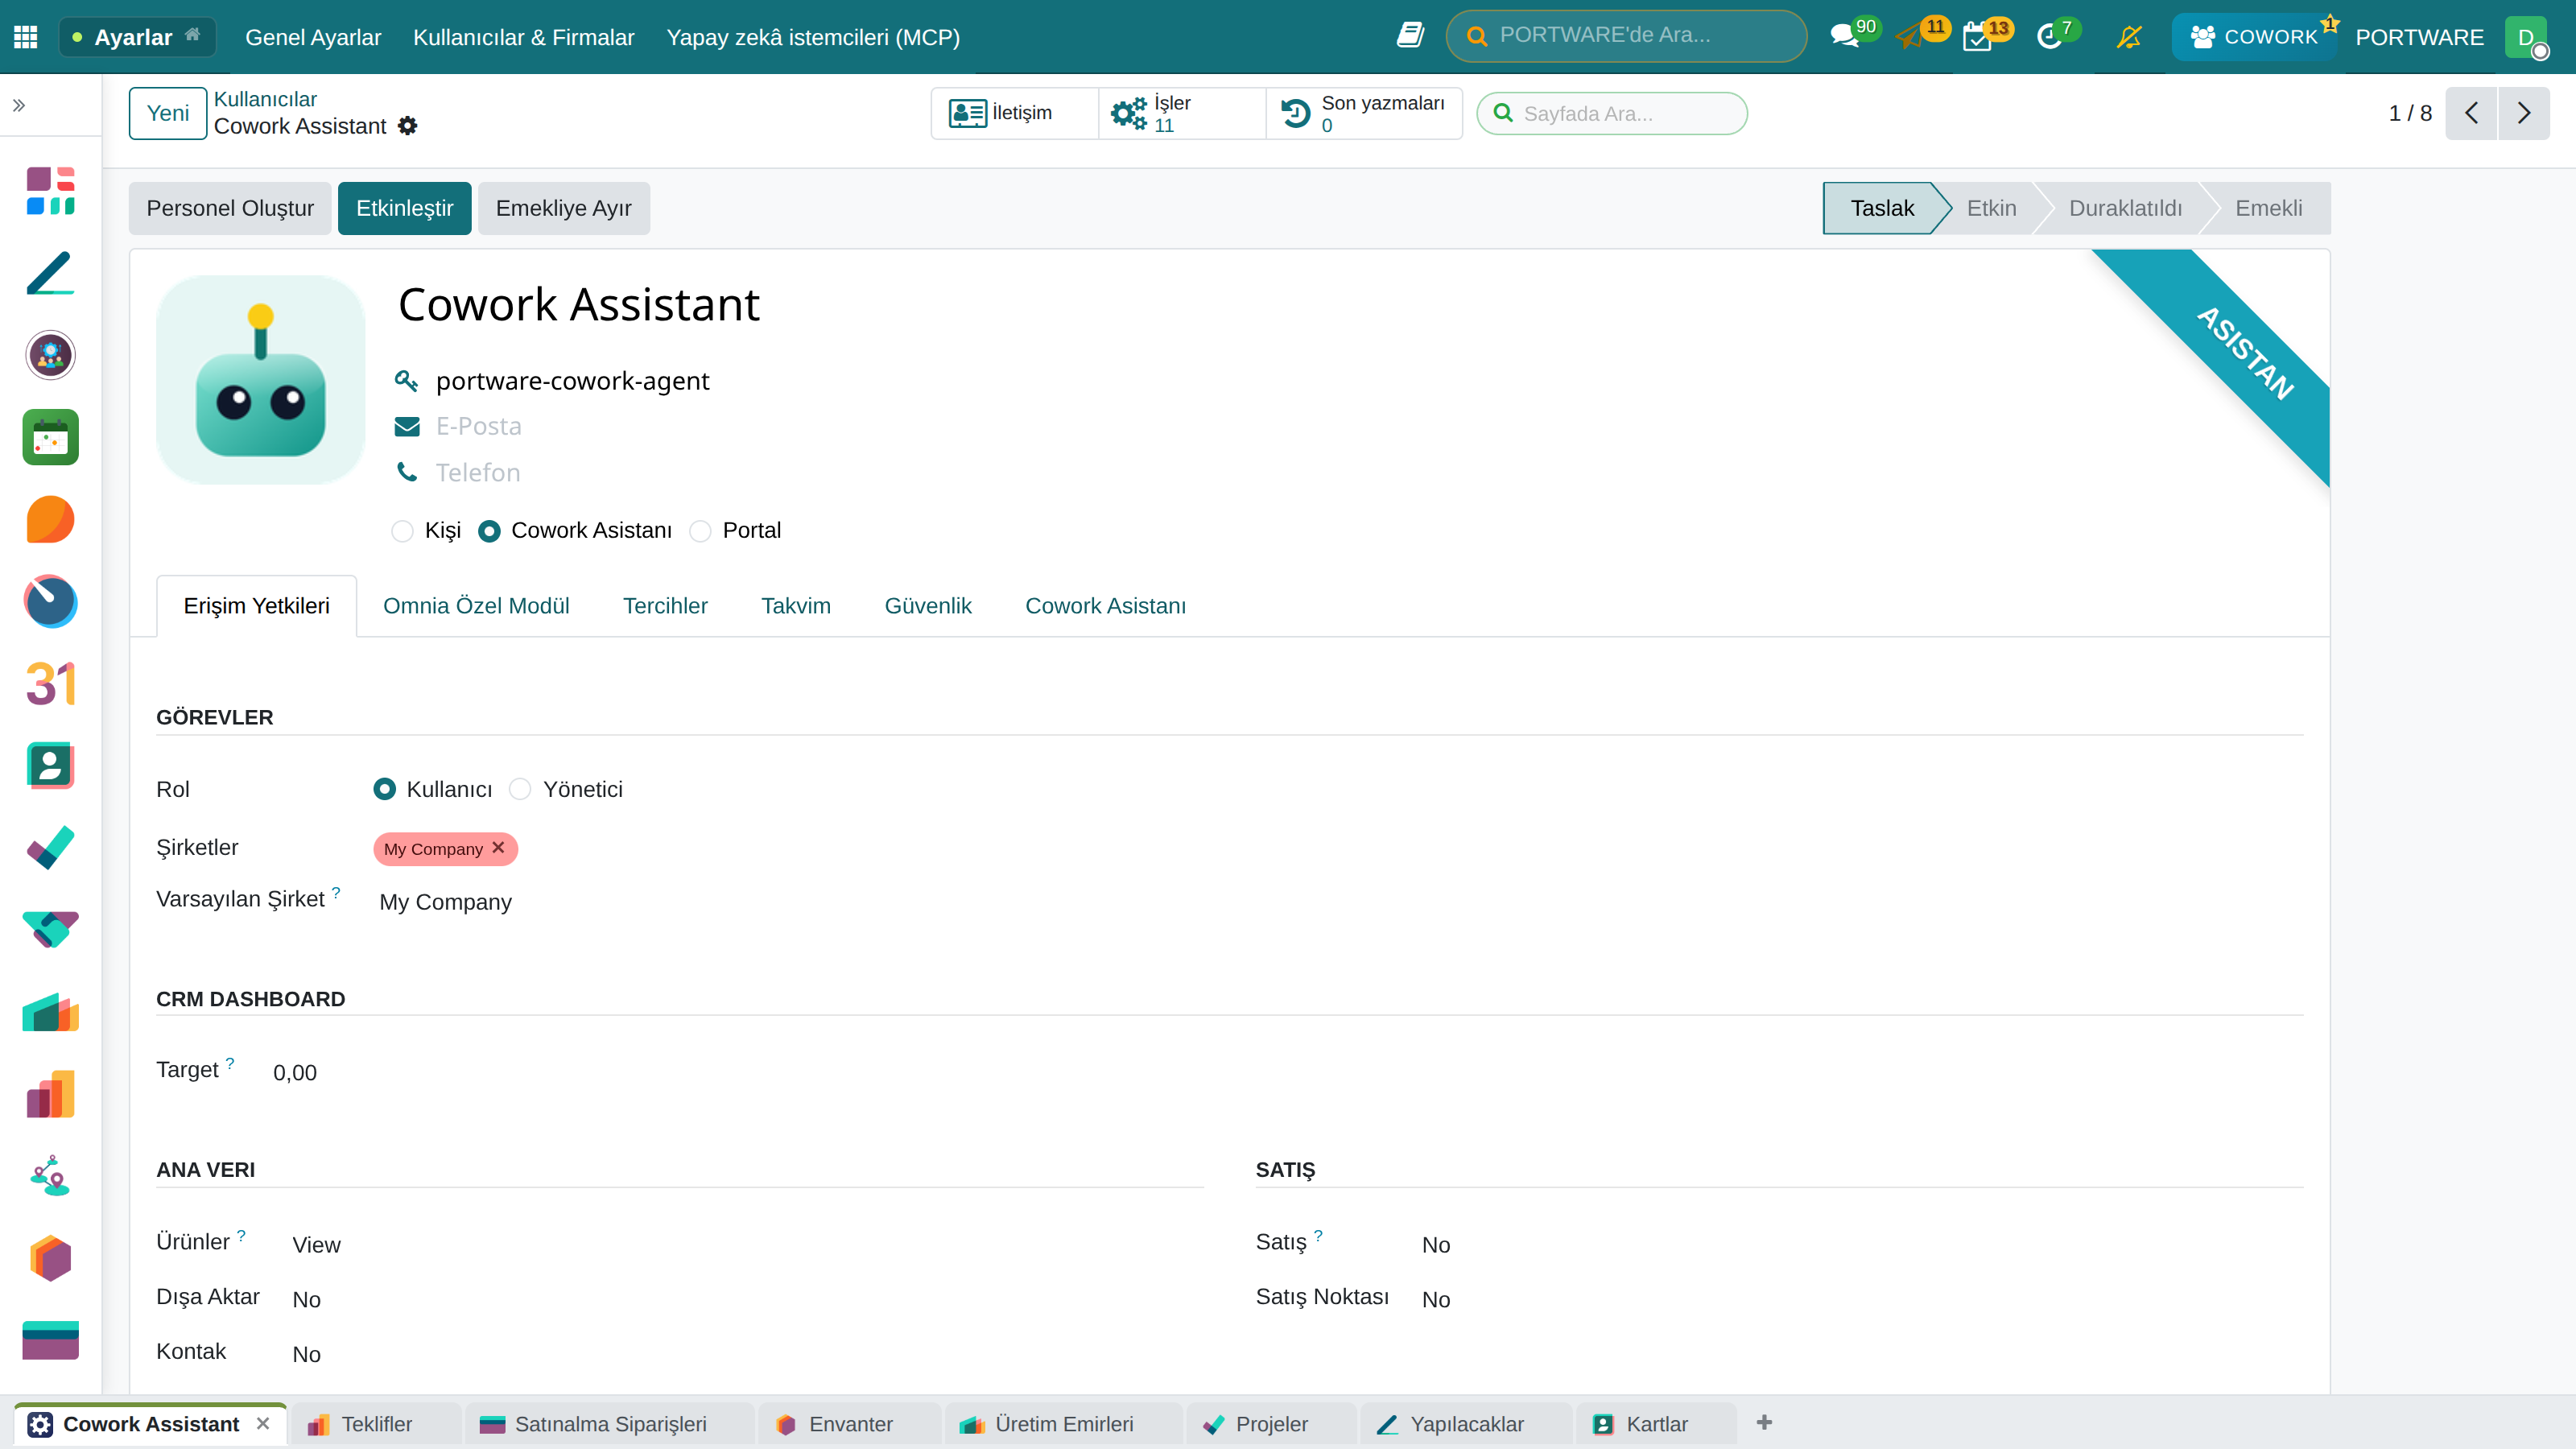Screen dimensions: 2576x1449
Task: Add a new bottom tab with plus
Action: (x=1764, y=1422)
